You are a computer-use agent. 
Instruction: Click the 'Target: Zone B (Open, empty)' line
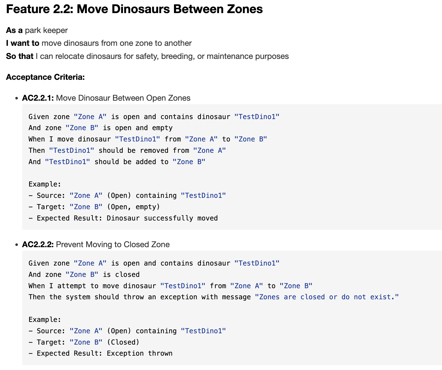94,207
